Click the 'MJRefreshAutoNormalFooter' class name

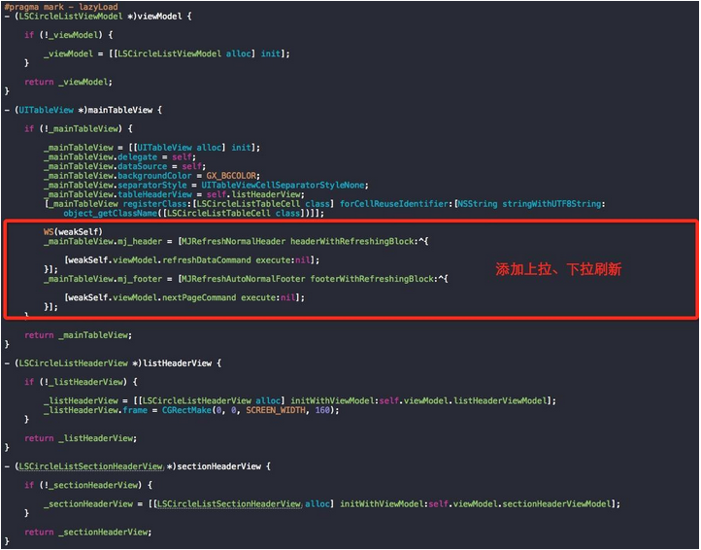pos(243,279)
